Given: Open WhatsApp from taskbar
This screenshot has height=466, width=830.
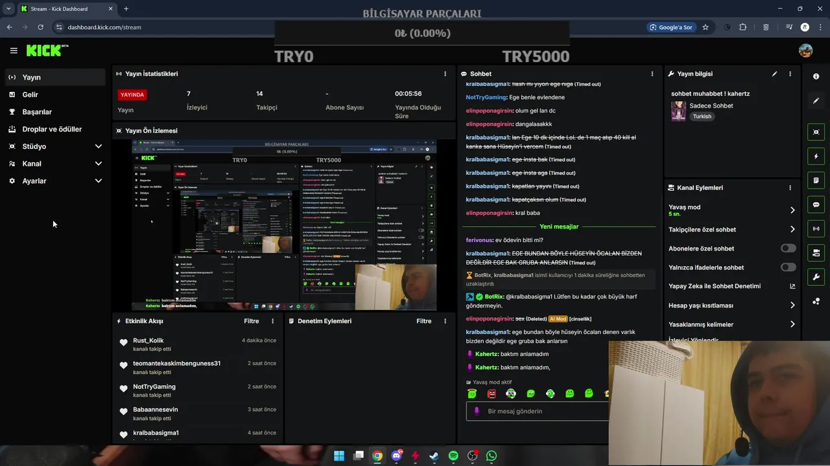Looking at the screenshot, I should click(492, 456).
